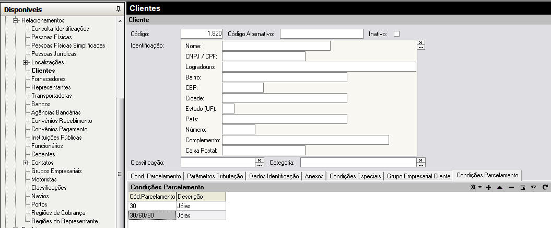Viewport: 551px width, 228px height.
Task: Clear the Classificação field with X button
Action: [260, 160]
